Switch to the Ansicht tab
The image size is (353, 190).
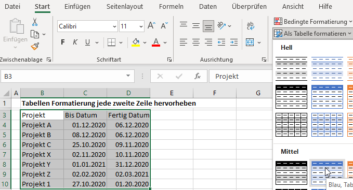293,7
